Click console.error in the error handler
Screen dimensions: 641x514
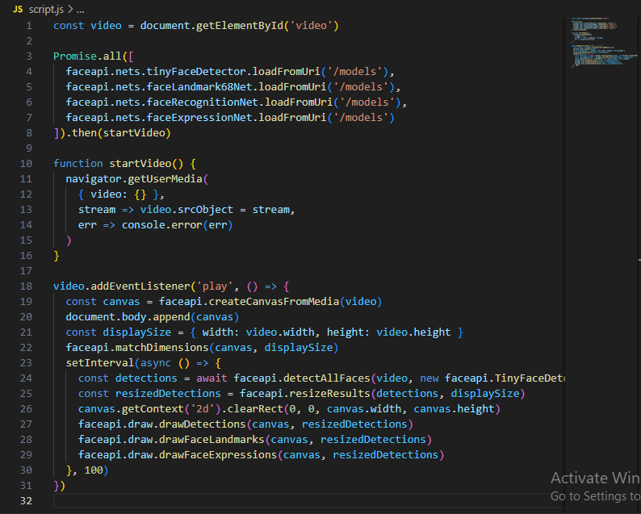click(x=159, y=224)
